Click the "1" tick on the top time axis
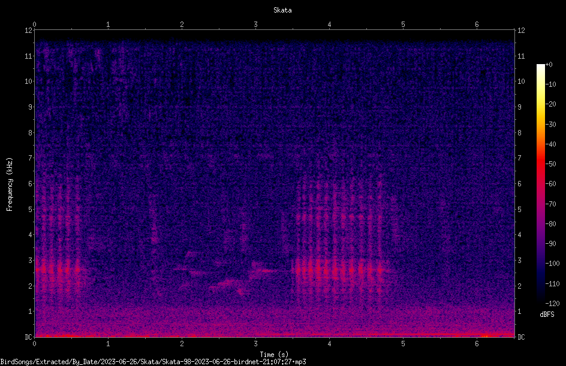566x366 pixels. tap(108, 25)
